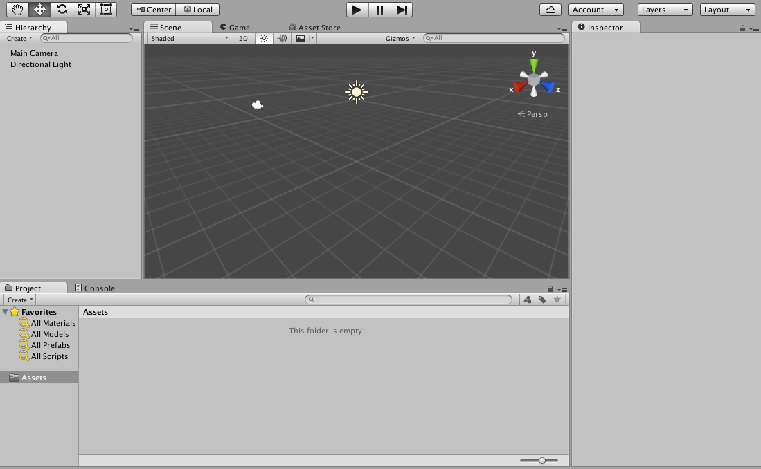Select All Materials favorite
This screenshot has height=469, width=761.
(x=48, y=323)
